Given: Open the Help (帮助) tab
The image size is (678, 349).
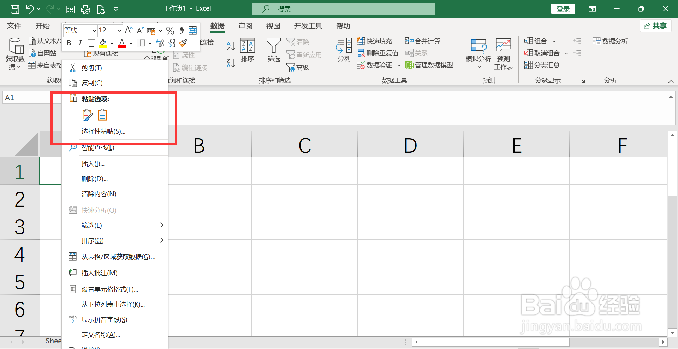Looking at the screenshot, I should pyautogui.click(x=343, y=26).
